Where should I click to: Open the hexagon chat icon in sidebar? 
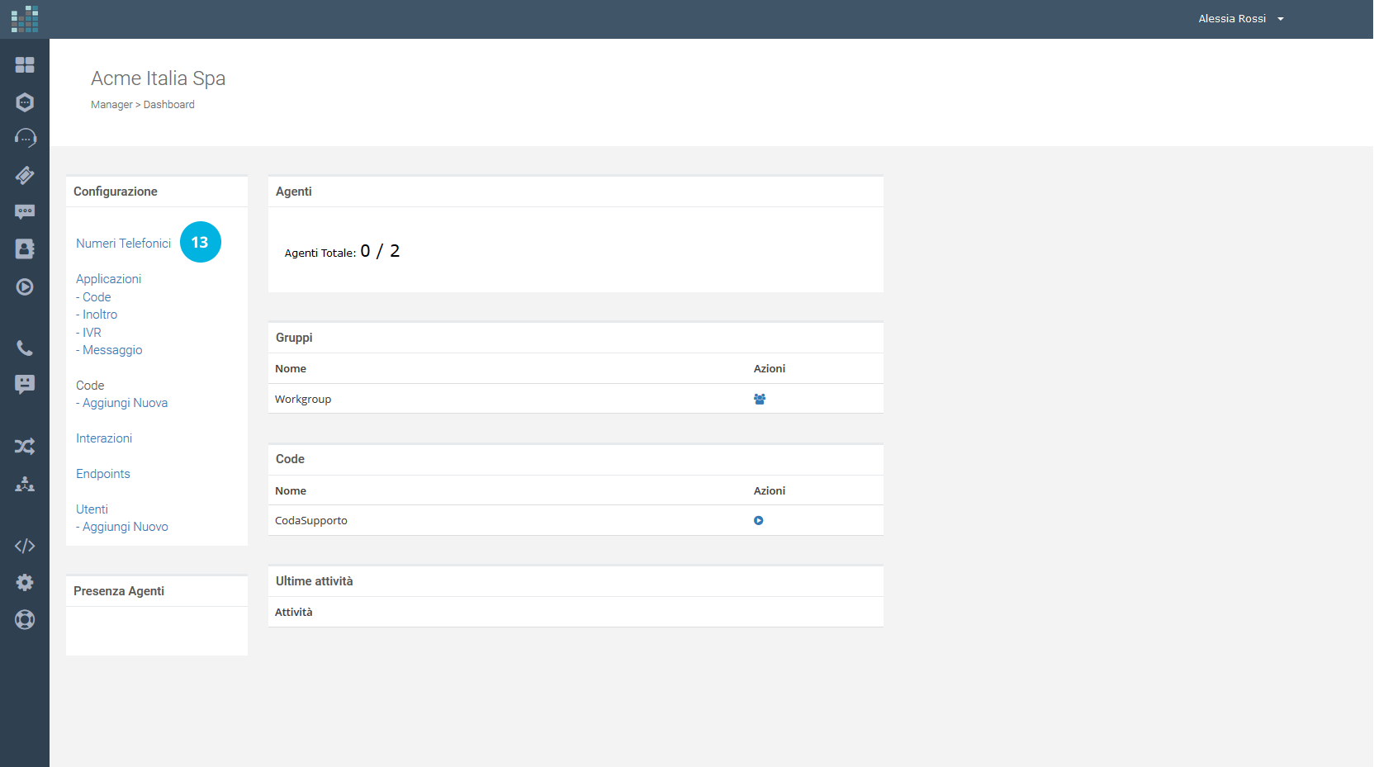click(25, 102)
